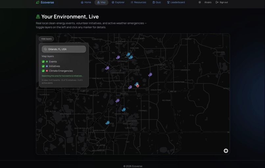
Task: Uncheck the Events layer checkbox
Action: click(43, 62)
